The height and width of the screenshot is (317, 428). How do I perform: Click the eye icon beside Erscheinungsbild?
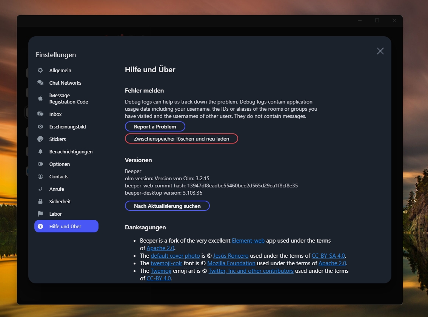click(40, 127)
